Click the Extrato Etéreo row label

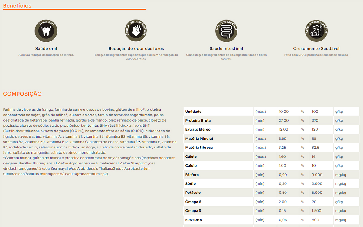tap(198, 129)
